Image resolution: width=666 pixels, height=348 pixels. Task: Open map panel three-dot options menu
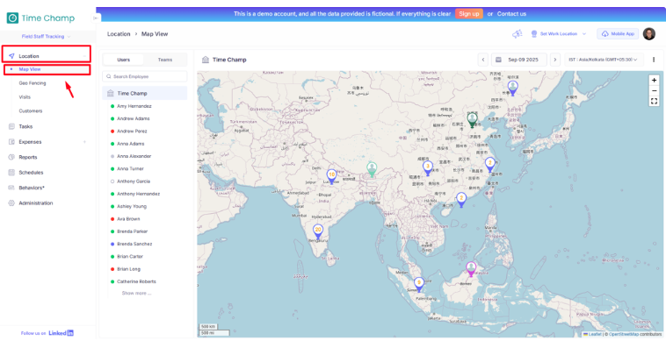pyautogui.click(x=654, y=60)
